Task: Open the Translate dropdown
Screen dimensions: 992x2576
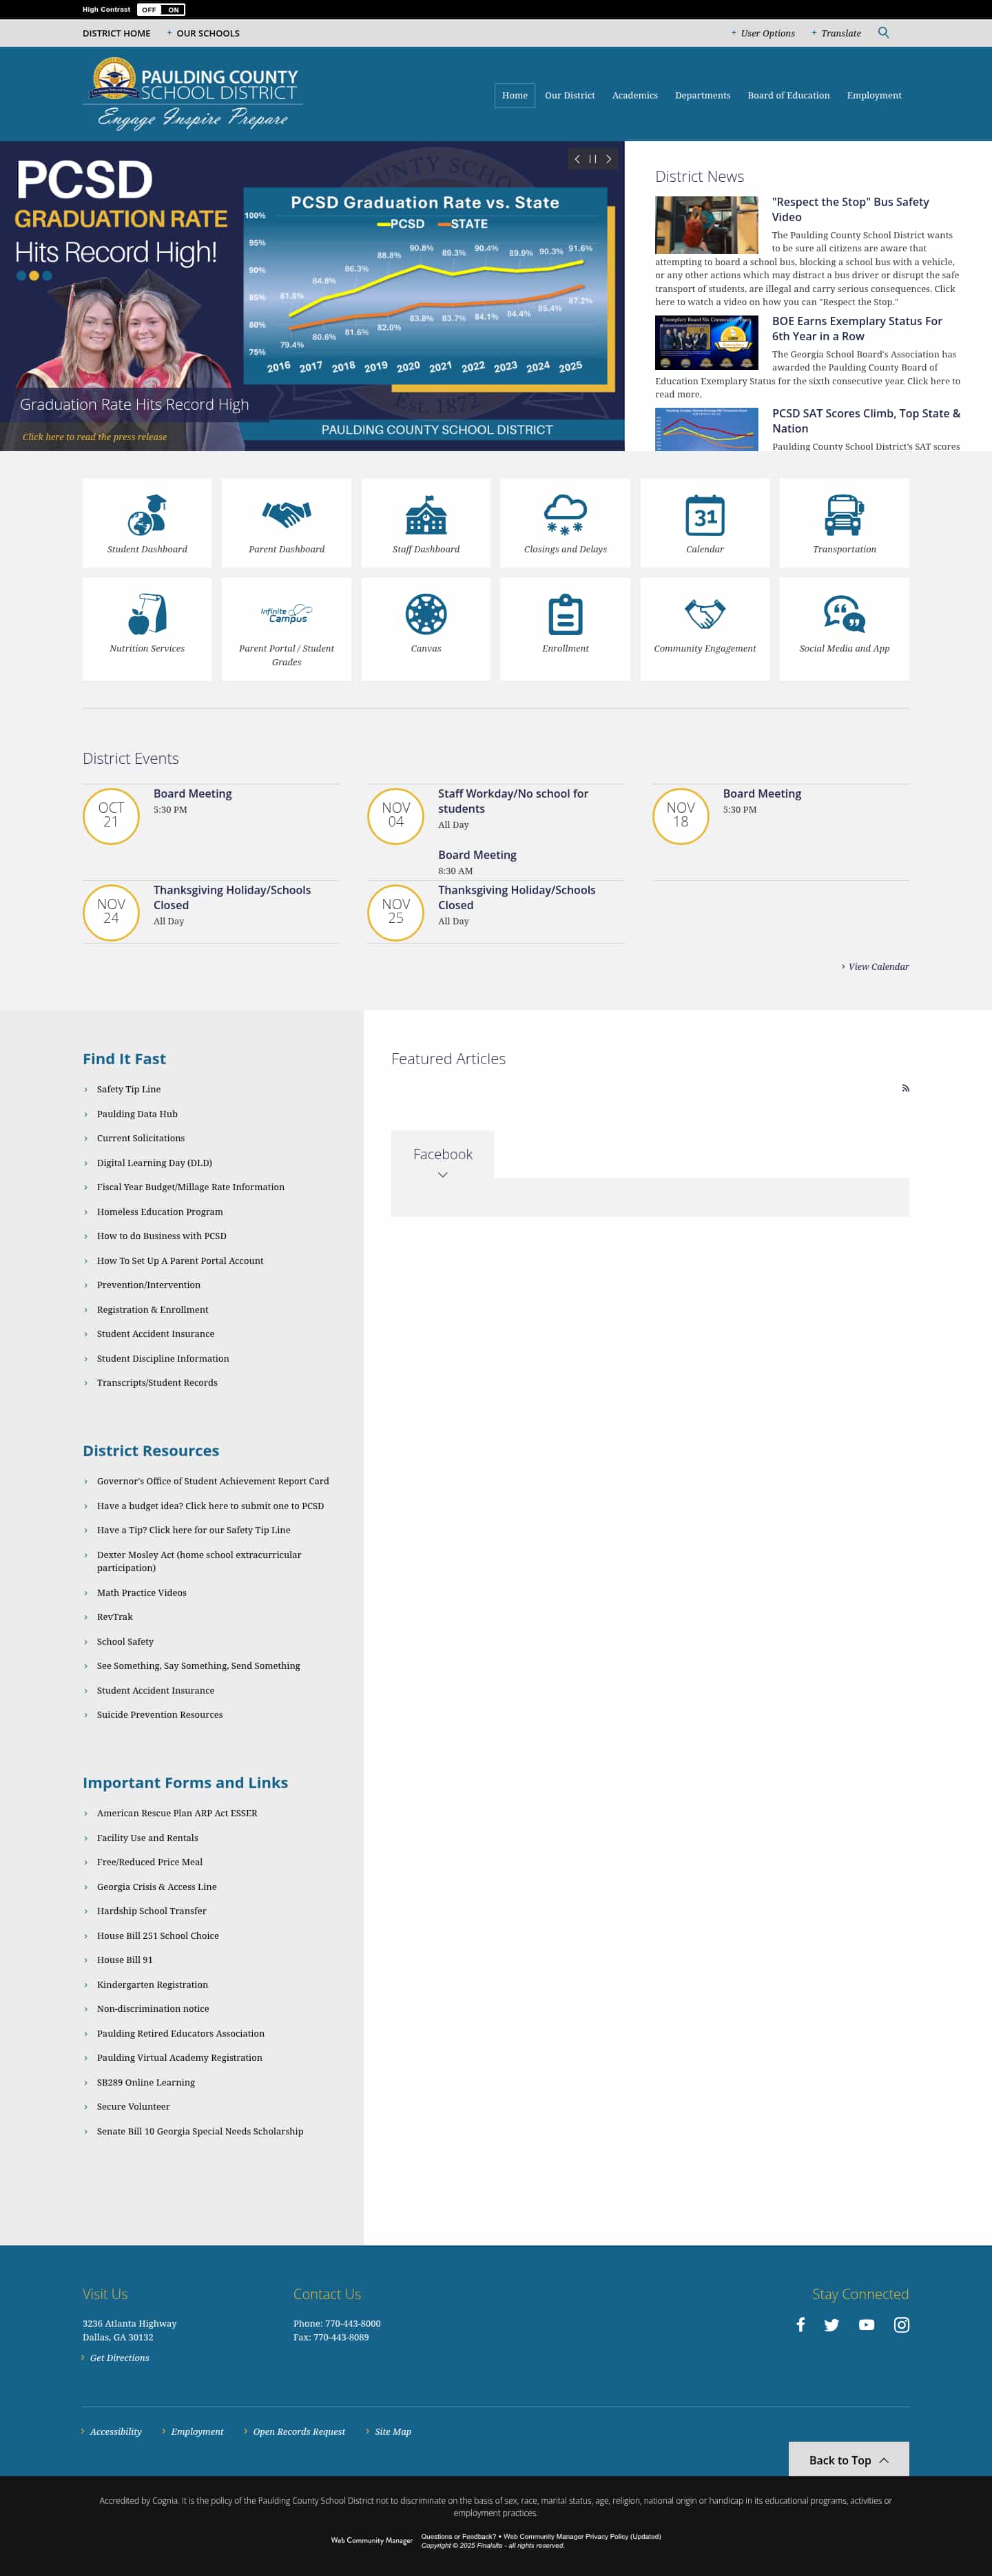Action: tap(836, 33)
